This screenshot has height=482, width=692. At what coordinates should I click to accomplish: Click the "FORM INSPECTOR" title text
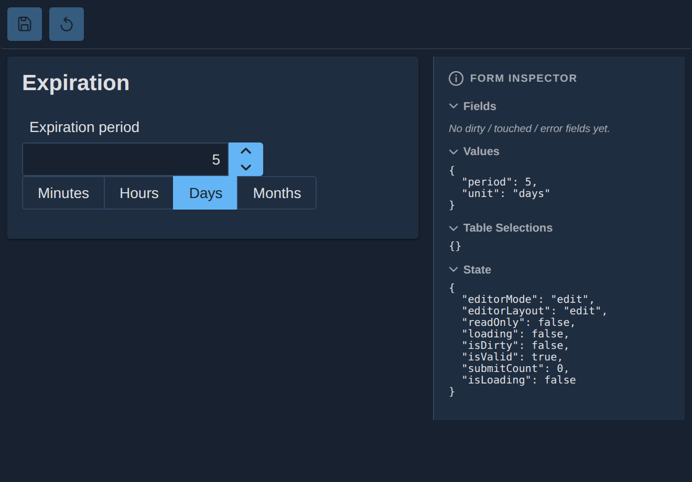(523, 78)
